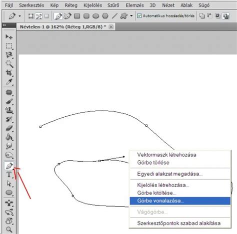Image resolution: width=237 pixels, height=234 pixels.
Task: Select the Healing Brush tool
Action: pos(9,92)
